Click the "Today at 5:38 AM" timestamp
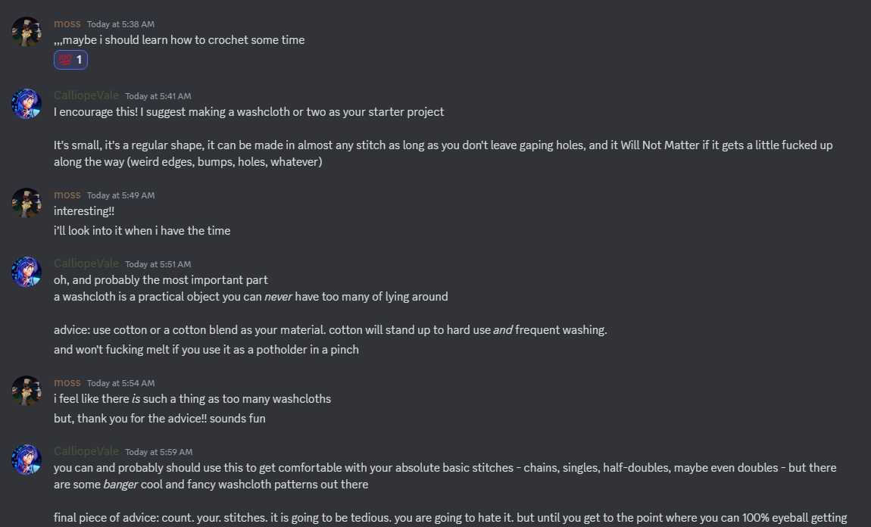This screenshot has width=871, height=527. point(120,25)
